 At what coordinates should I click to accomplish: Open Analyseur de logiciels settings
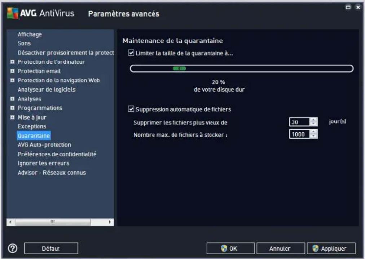tap(47, 90)
